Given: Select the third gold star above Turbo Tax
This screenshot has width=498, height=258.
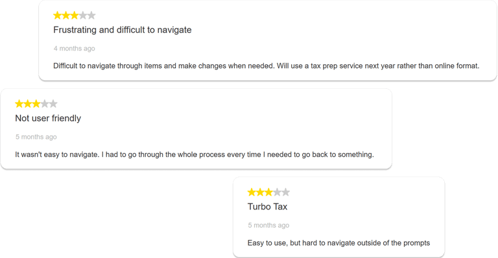Looking at the screenshot, I should [268, 193].
